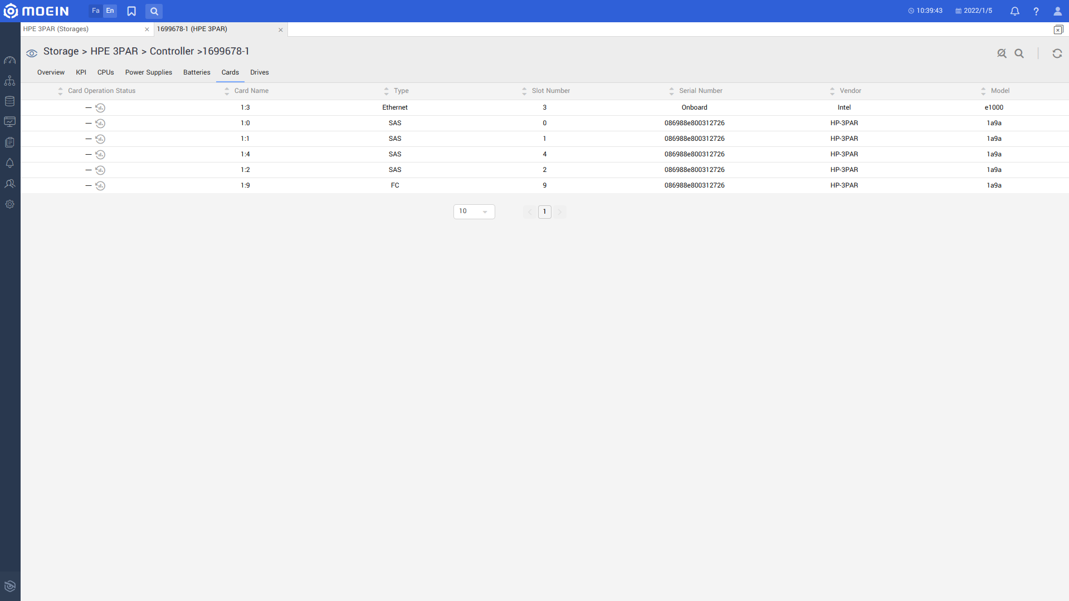
Task: Open the Batteries tab
Action: [x=197, y=72]
